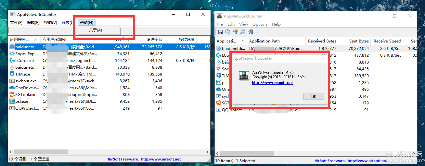
Task: Sort by Receive Speed column header
Action: (387, 41)
